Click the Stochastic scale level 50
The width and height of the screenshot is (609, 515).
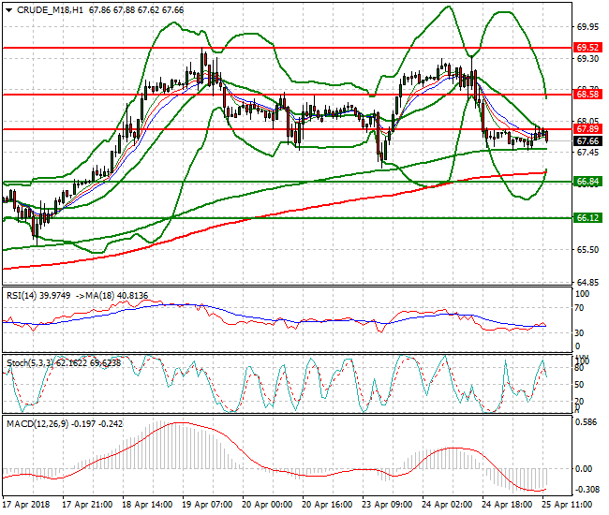point(579,385)
